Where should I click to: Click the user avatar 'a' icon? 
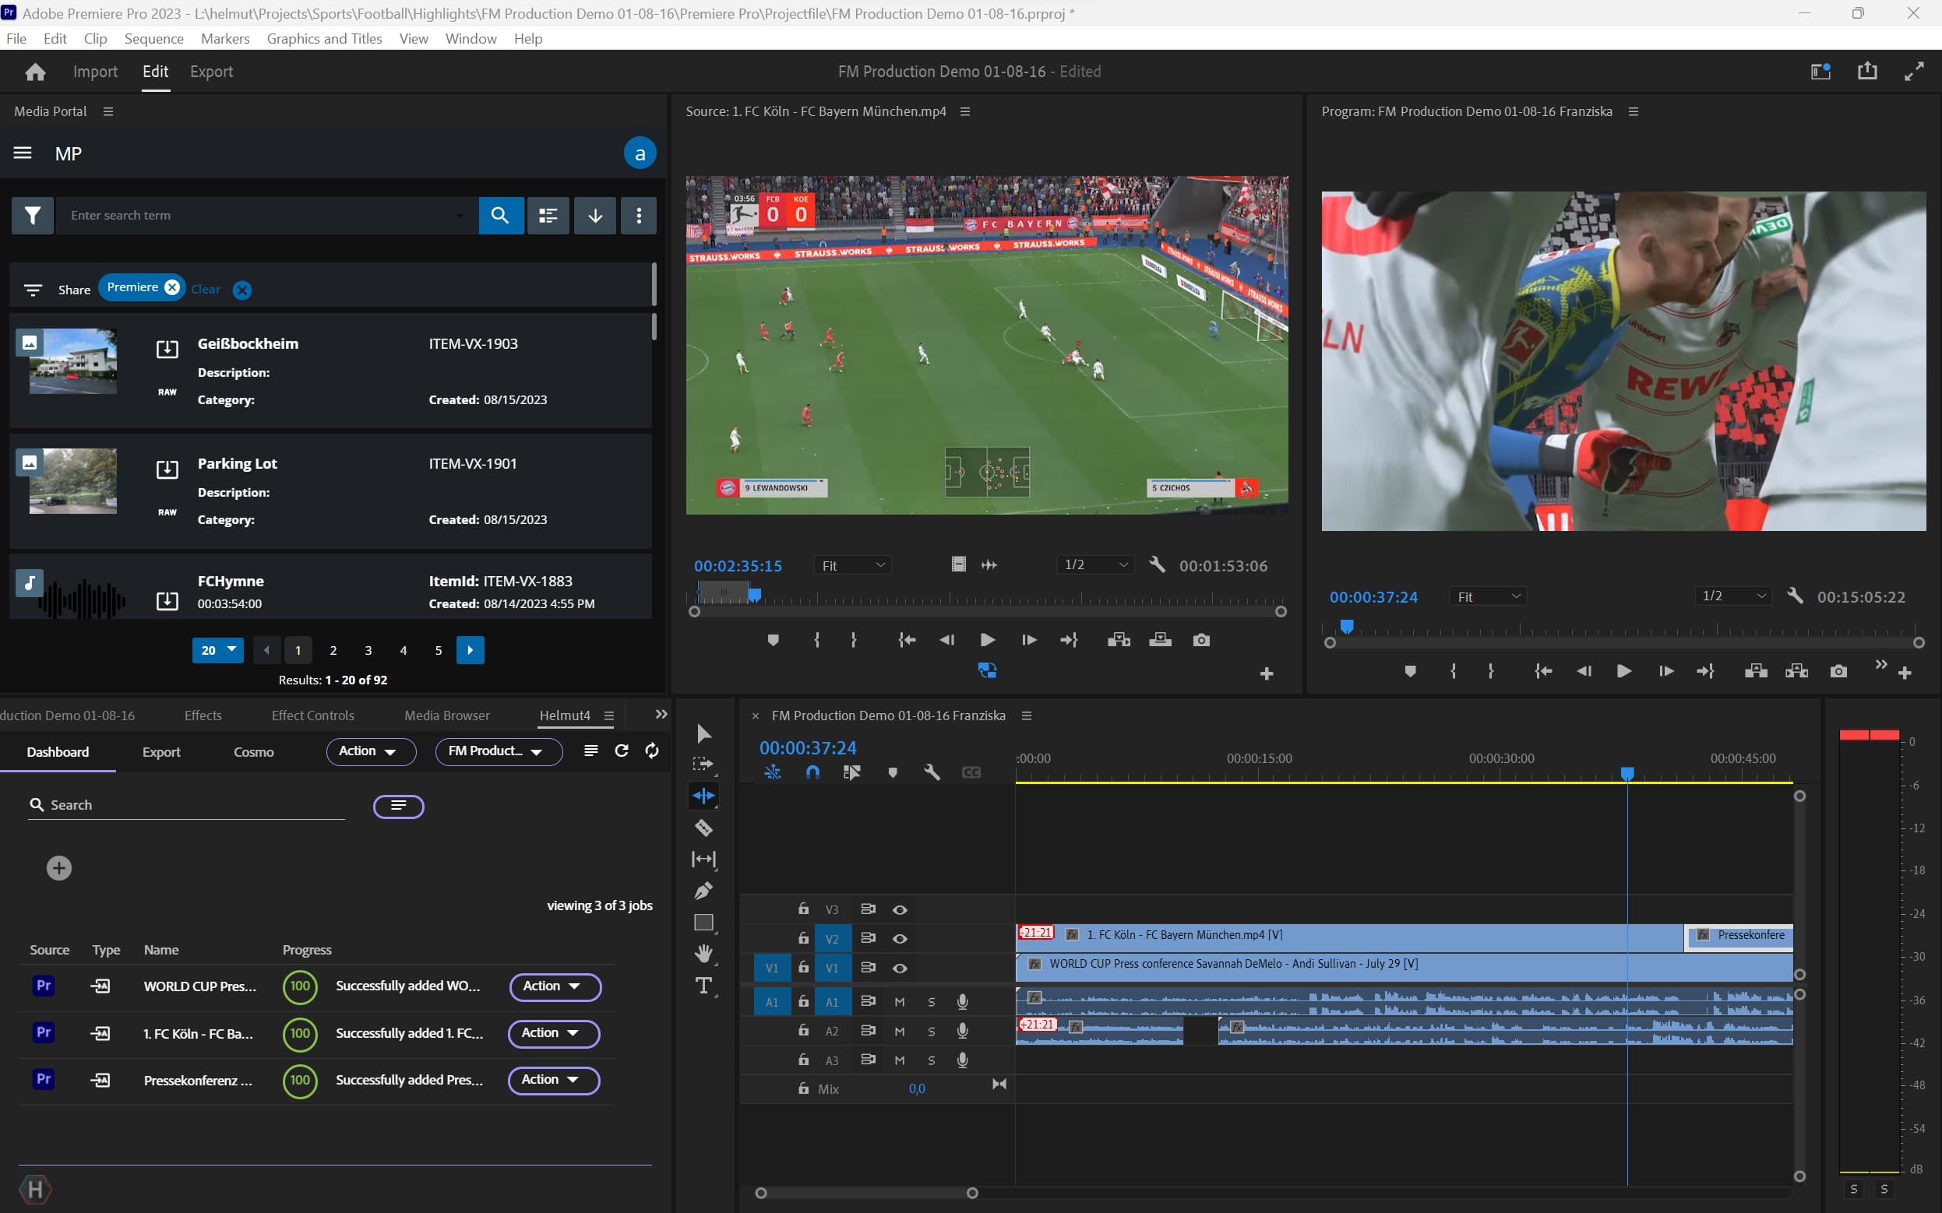[x=640, y=153]
